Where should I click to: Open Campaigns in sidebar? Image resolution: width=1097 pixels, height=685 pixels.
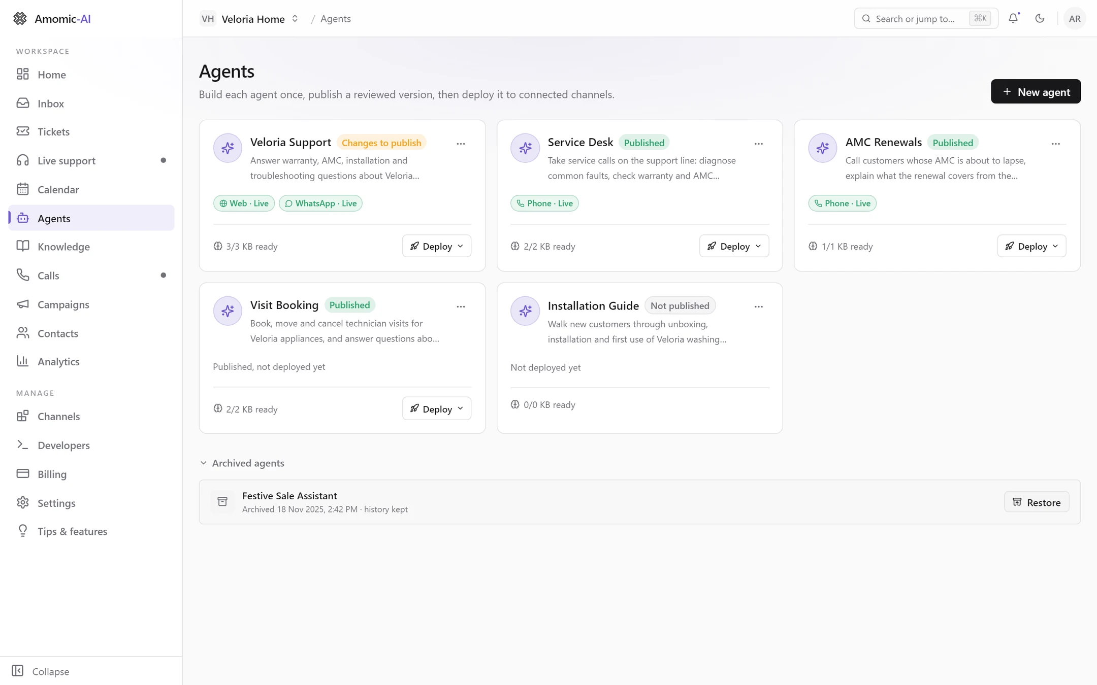pos(91,304)
